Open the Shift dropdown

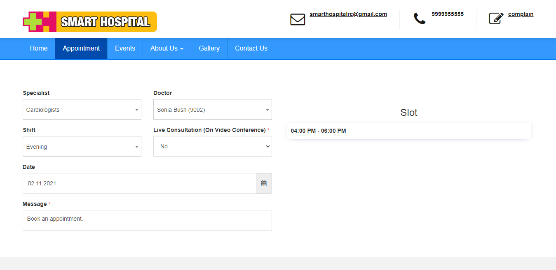pos(82,147)
